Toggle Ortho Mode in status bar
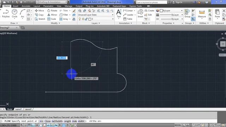The image size is (226, 127). pyautogui.click(x=33, y=125)
